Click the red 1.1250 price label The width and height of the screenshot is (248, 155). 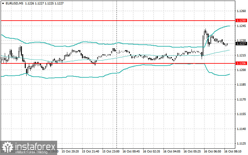241,21
